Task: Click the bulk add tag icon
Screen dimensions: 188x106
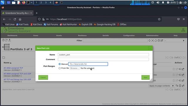Action: coord(177,86)
